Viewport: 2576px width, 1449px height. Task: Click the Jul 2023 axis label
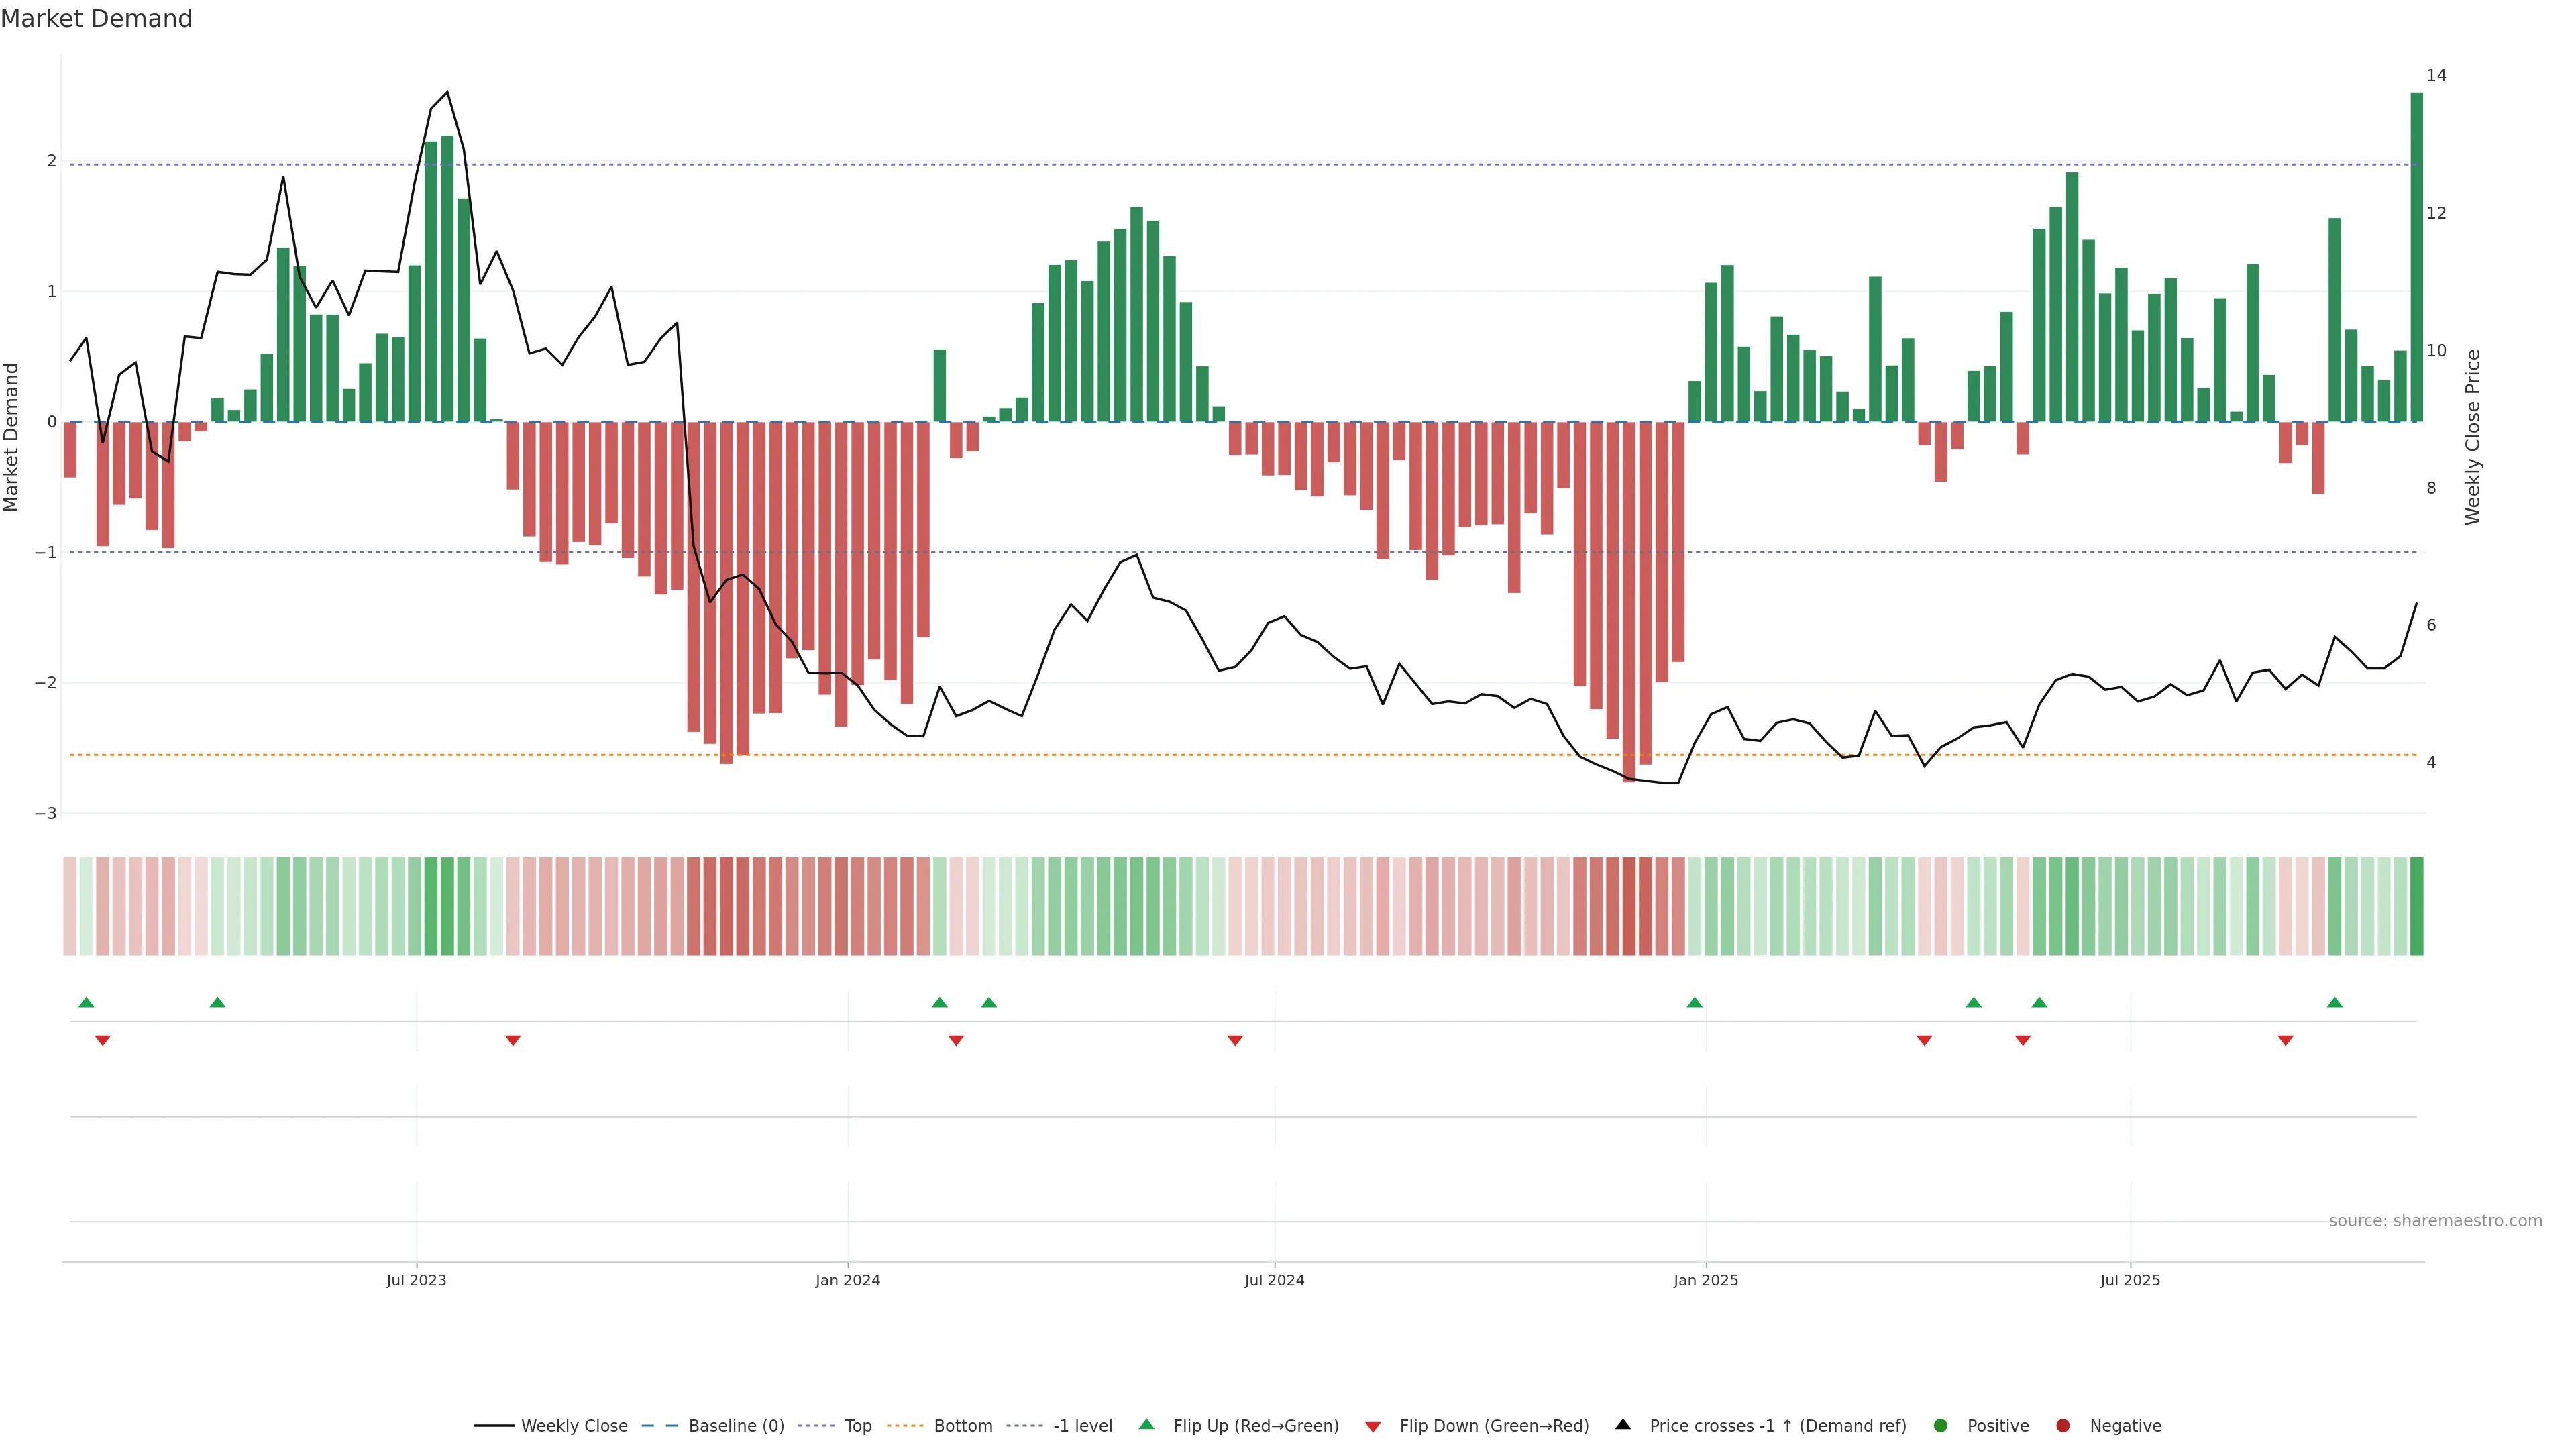pyautogui.click(x=416, y=1281)
